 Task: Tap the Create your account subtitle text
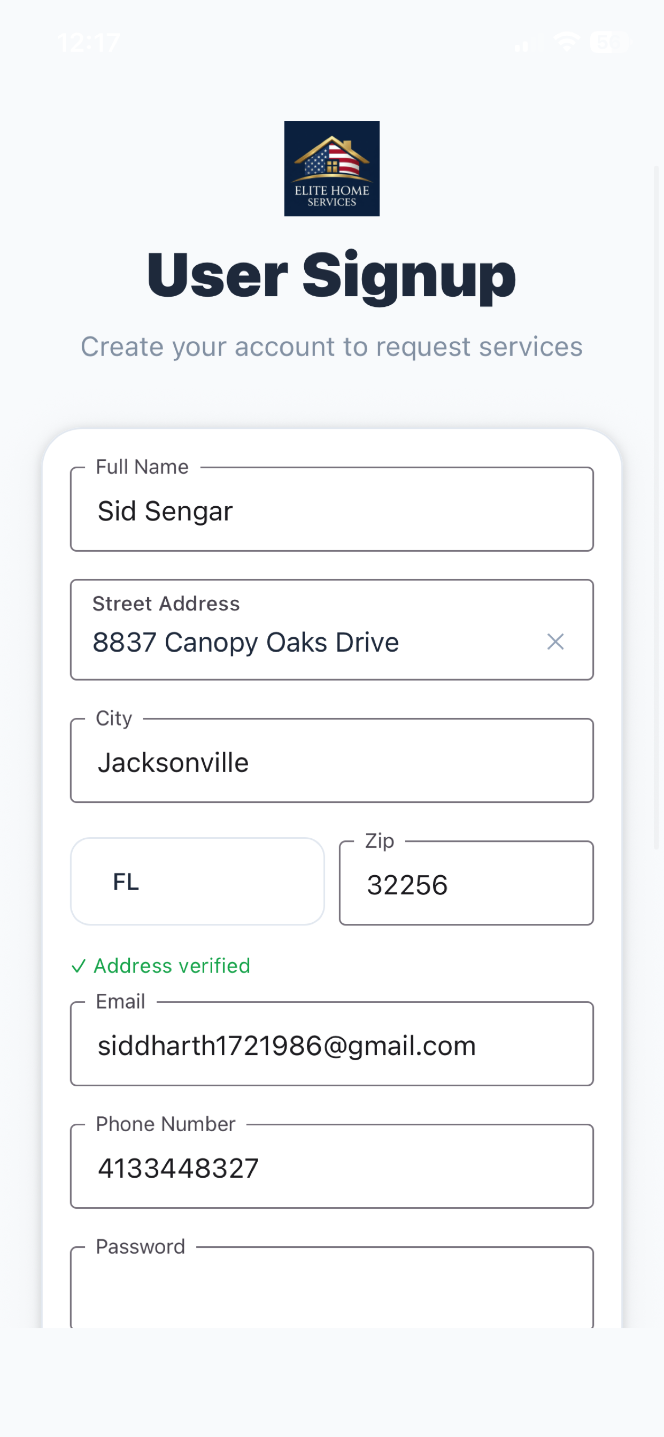click(332, 346)
